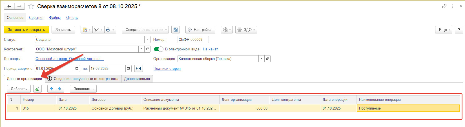Open the print dropdown button

click(110, 30)
